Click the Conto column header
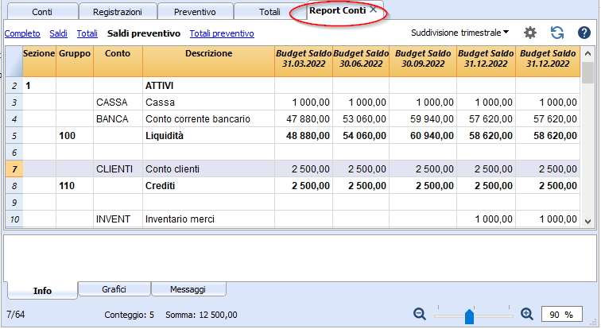This screenshot has height=329, width=601. click(118, 61)
